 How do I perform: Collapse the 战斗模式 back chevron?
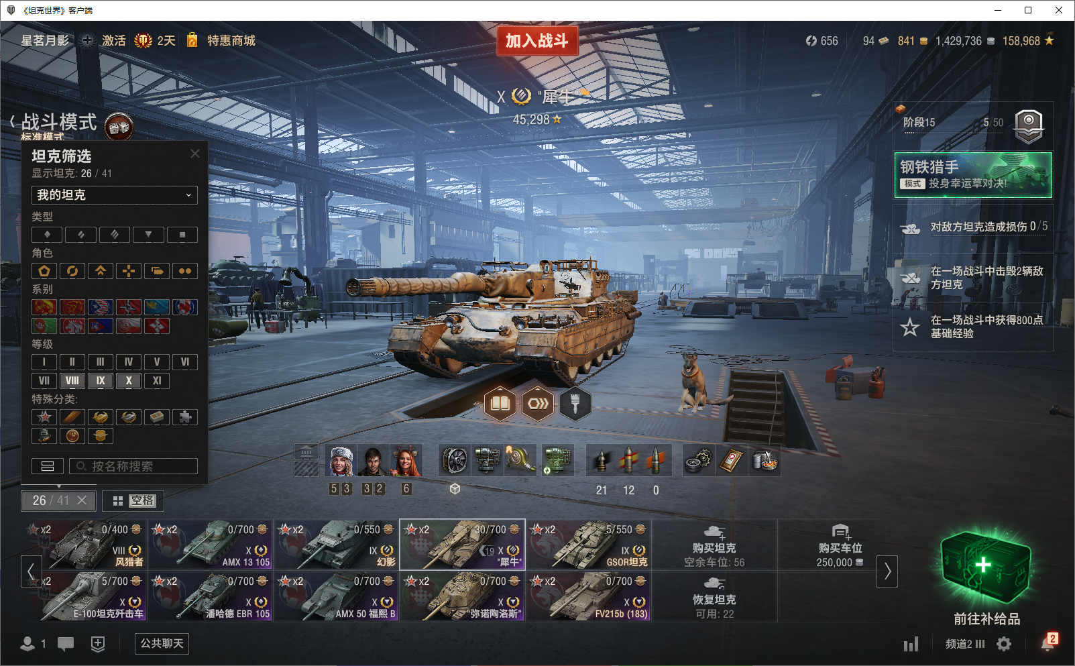point(13,122)
